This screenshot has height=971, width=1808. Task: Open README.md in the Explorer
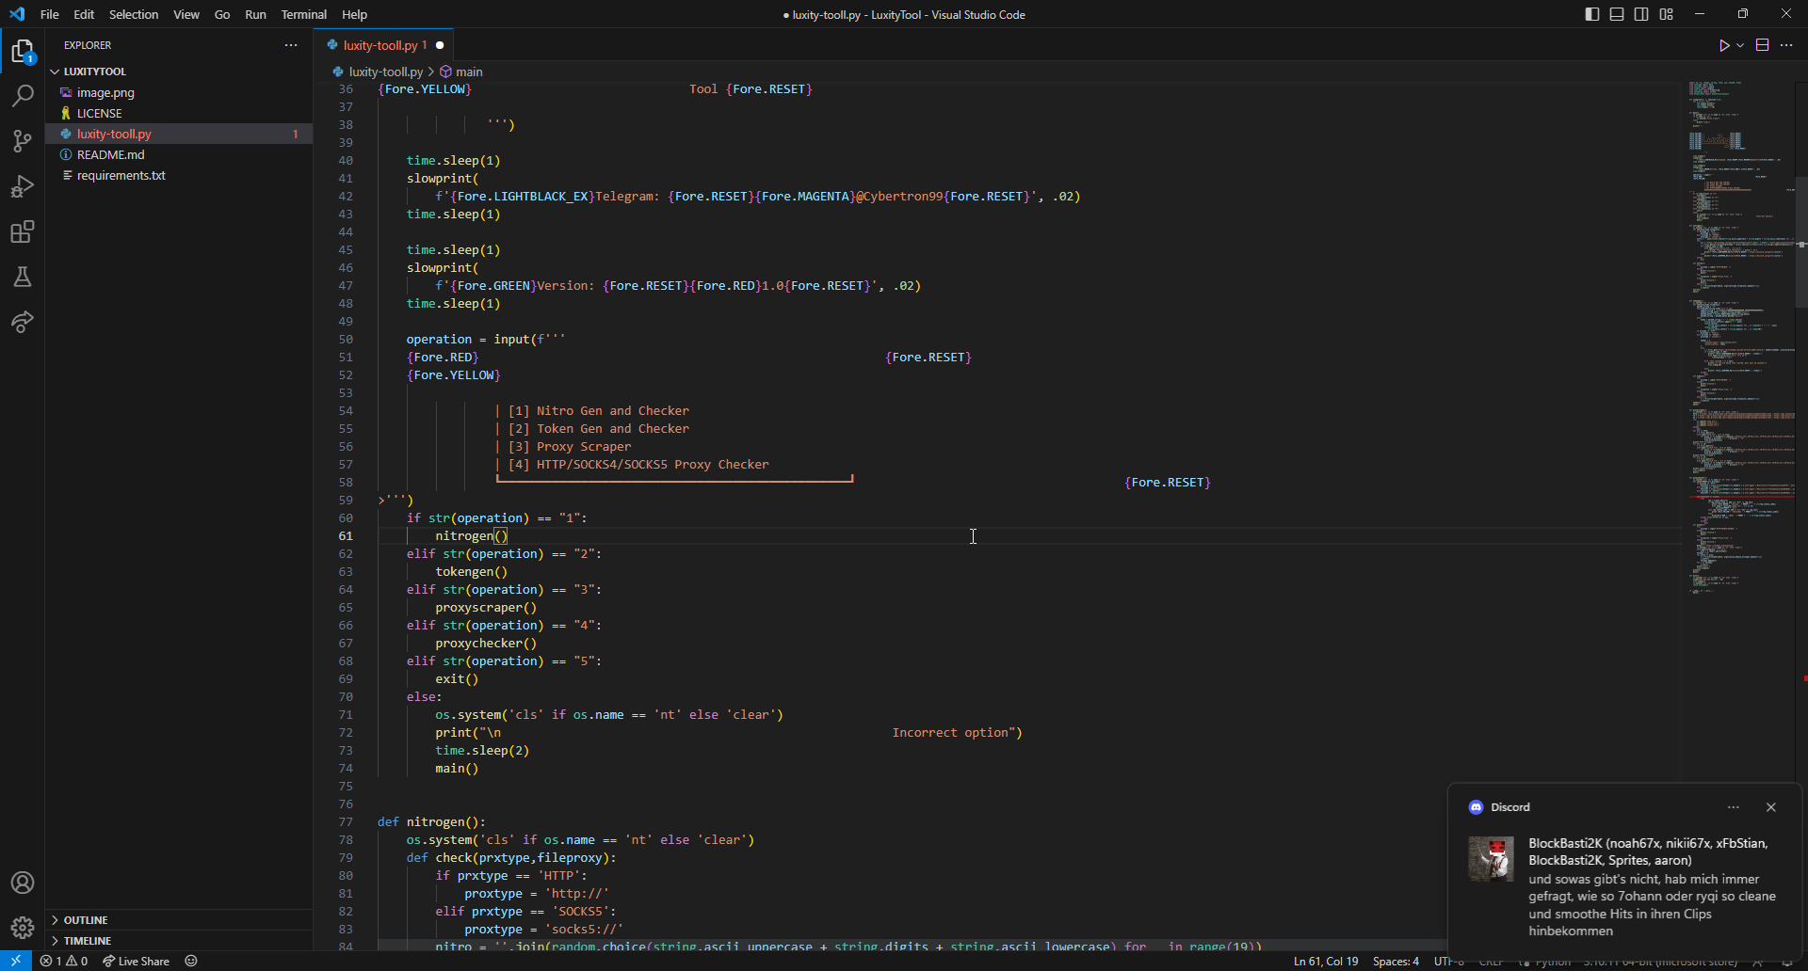click(110, 154)
